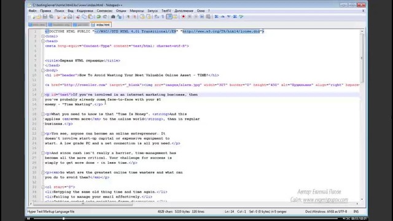Click the editor vertical scrollbar thumb

[362, 58]
